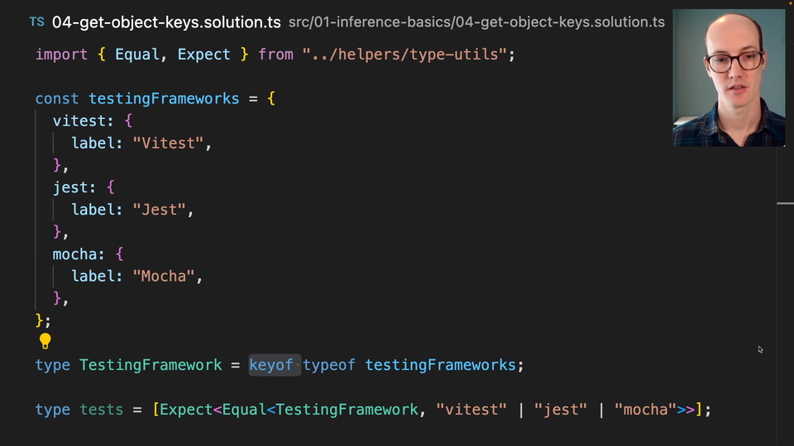Place cursor in the "Jest" string value
The height and width of the screenshot is (446, 794).
[160, 210]
